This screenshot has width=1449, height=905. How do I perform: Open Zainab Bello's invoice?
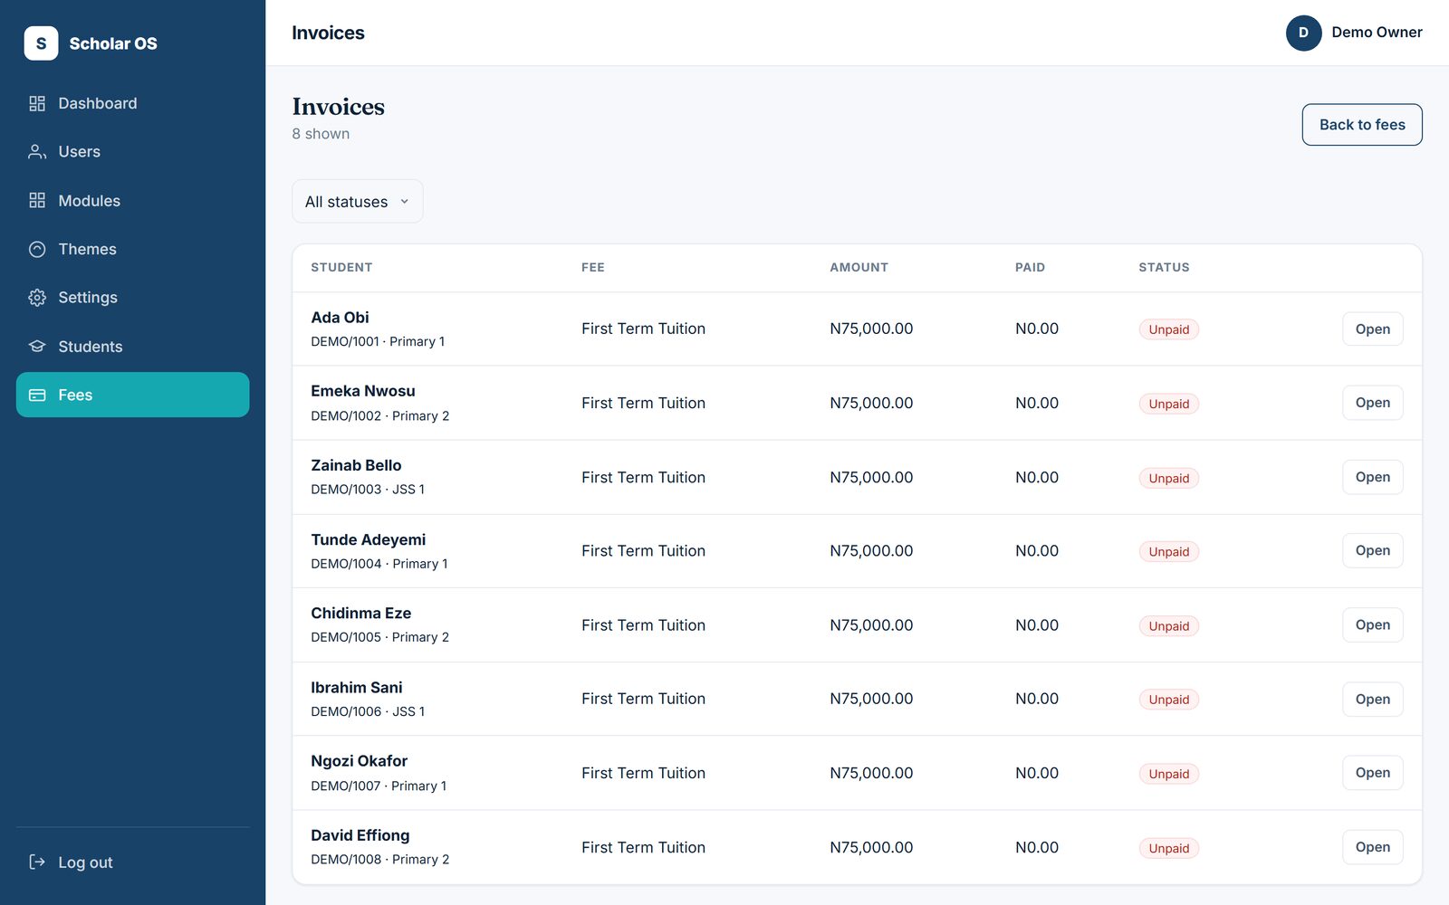[x=1372, y=477]
